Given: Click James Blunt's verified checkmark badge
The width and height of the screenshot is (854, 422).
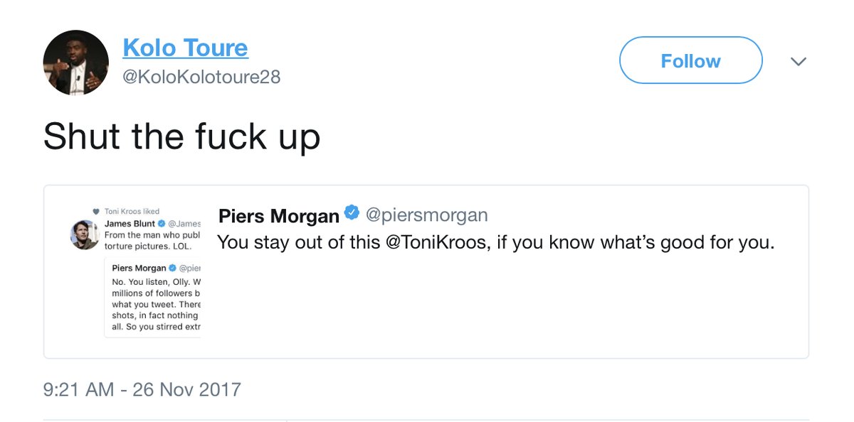Looking at the screenshot, I should pos(161,224).
